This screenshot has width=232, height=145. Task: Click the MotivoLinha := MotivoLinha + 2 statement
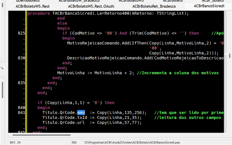point(96,73)
